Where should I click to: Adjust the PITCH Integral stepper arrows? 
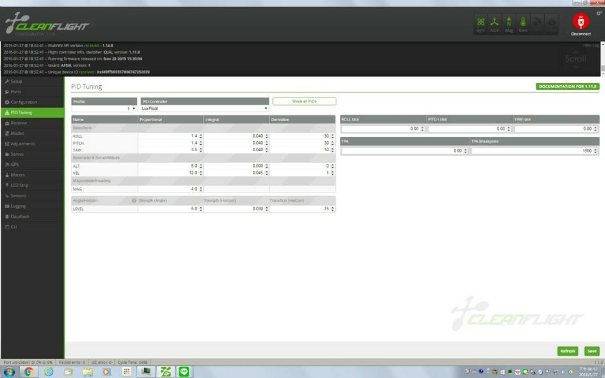pyautogui.click(x=266, y=143)
